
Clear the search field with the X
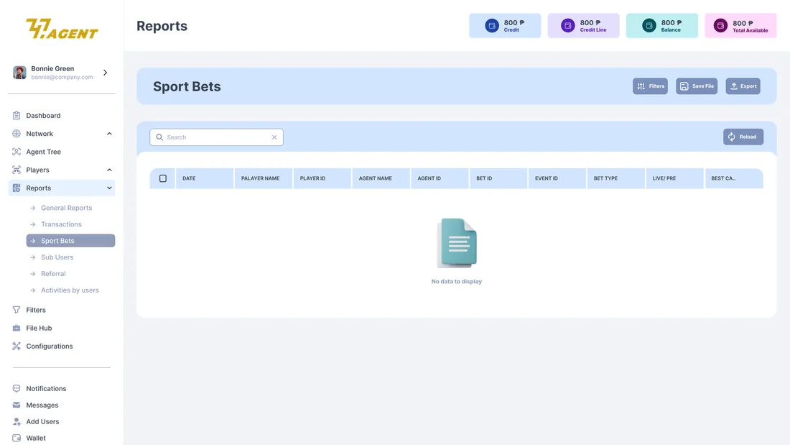click(x=274, y=137)
